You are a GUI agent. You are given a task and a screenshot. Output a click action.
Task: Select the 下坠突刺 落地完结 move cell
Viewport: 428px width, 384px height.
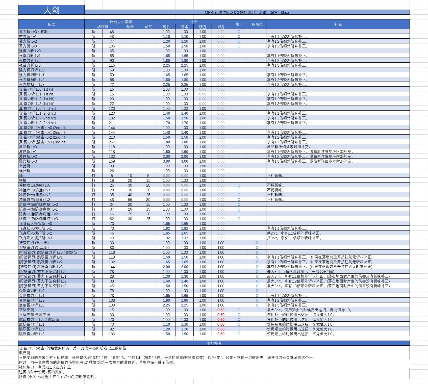51,315
